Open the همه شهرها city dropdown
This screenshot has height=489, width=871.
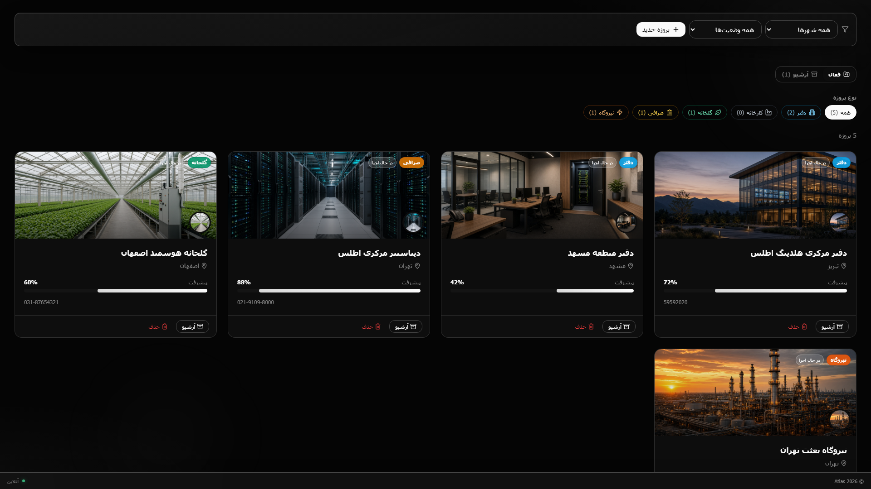(x=801, y=29)
